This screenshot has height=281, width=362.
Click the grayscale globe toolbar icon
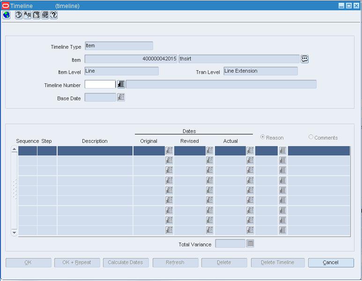tap(18, 15)
